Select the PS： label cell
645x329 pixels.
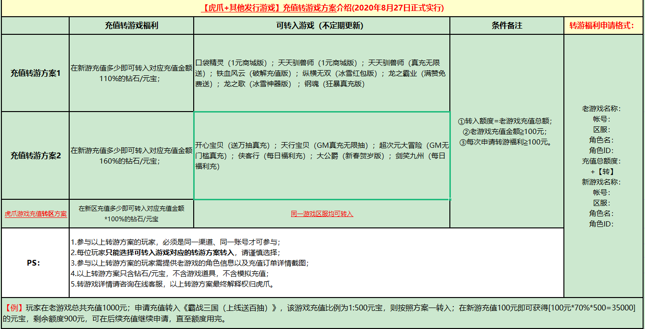tap(35, 263)
